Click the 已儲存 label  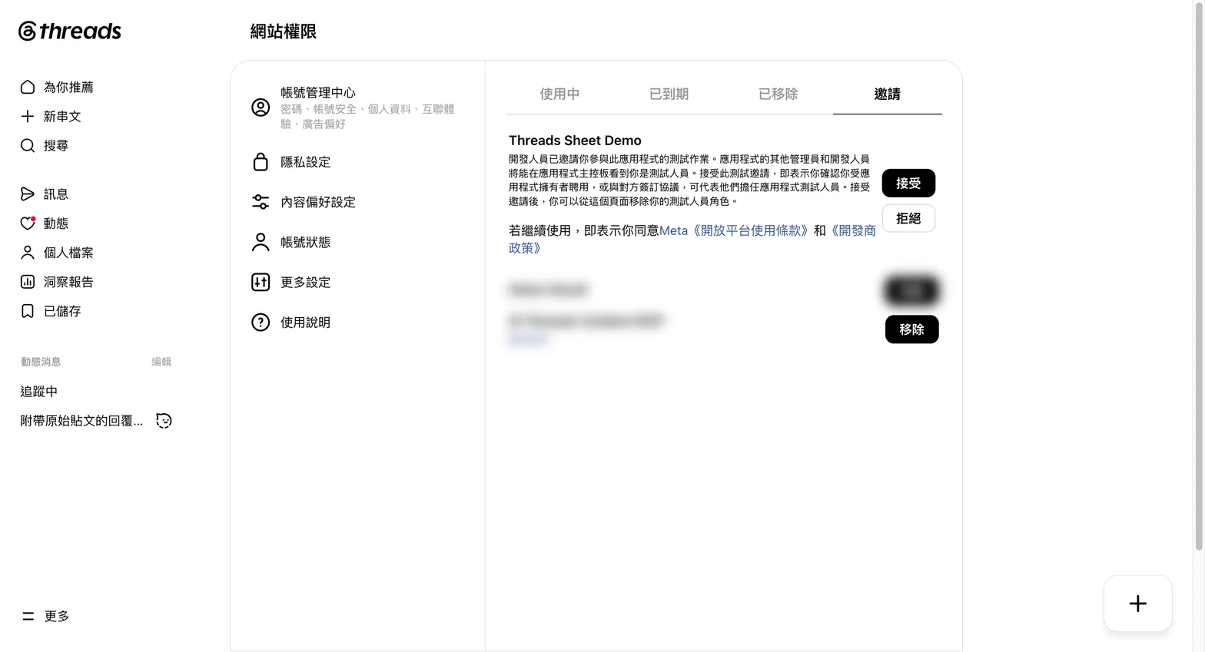[62, 311]
